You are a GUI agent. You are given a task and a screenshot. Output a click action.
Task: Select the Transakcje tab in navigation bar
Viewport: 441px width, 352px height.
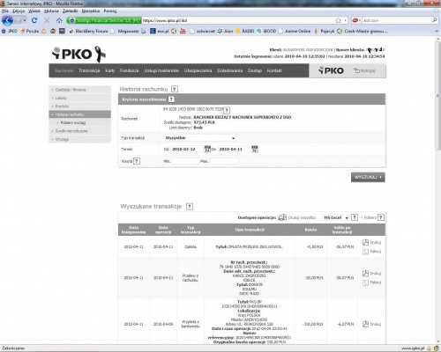89,70
